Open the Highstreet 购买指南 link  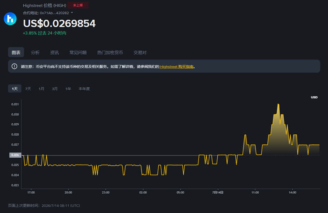point(177,67)
